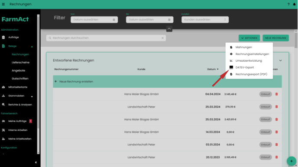
Task: Click the Rechnungen durchsuchen search field
Action: 106,38
